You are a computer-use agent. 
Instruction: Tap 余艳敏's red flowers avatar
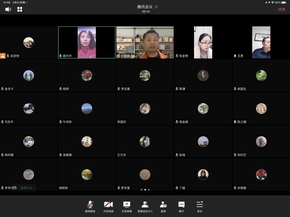coord(261,175)
